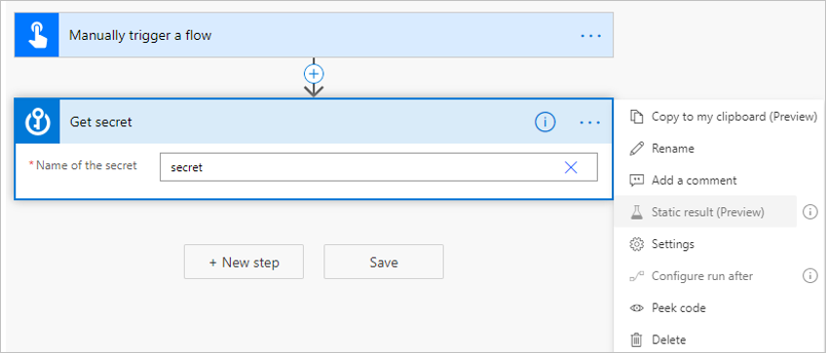The height and width of the screenshot is (353, 826).
Task: Open the trigger card's ellipsis menu
Action: pyautogui.click(x=590, y=36)
